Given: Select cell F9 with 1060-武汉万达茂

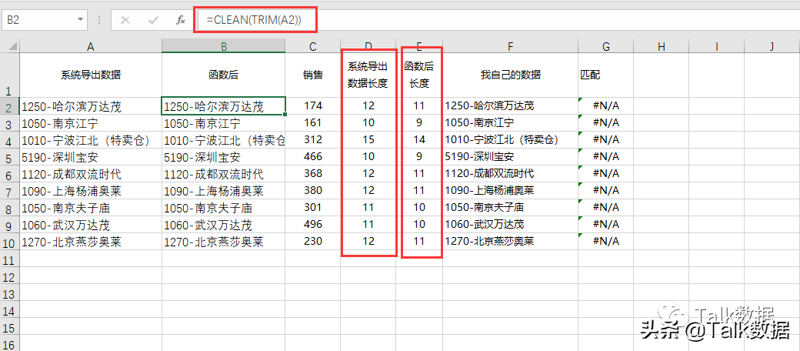Looking at the screenshot, I should pyautogui.click(x=510, y=225).
